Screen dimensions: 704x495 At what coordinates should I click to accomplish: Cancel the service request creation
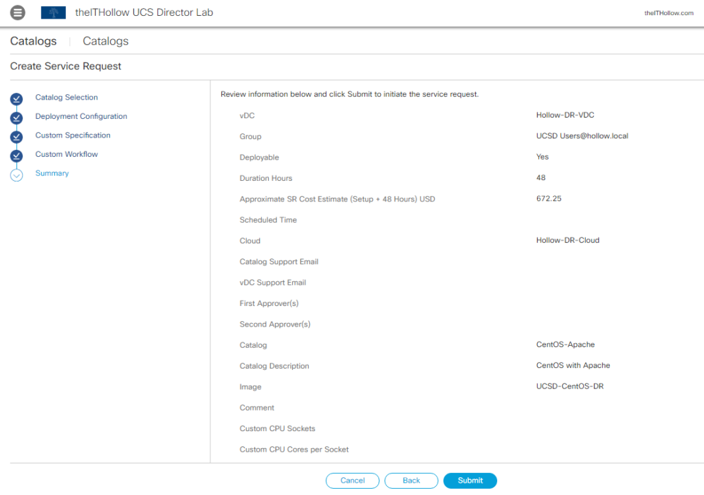(352, 481)
